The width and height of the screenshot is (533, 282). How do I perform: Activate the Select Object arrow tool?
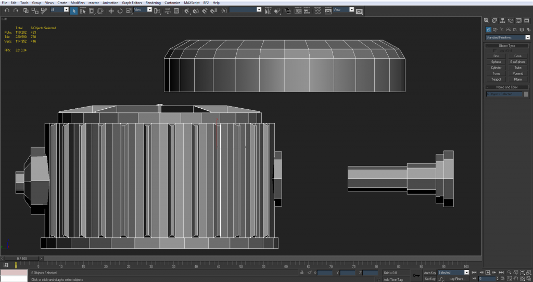coord(74,10)
